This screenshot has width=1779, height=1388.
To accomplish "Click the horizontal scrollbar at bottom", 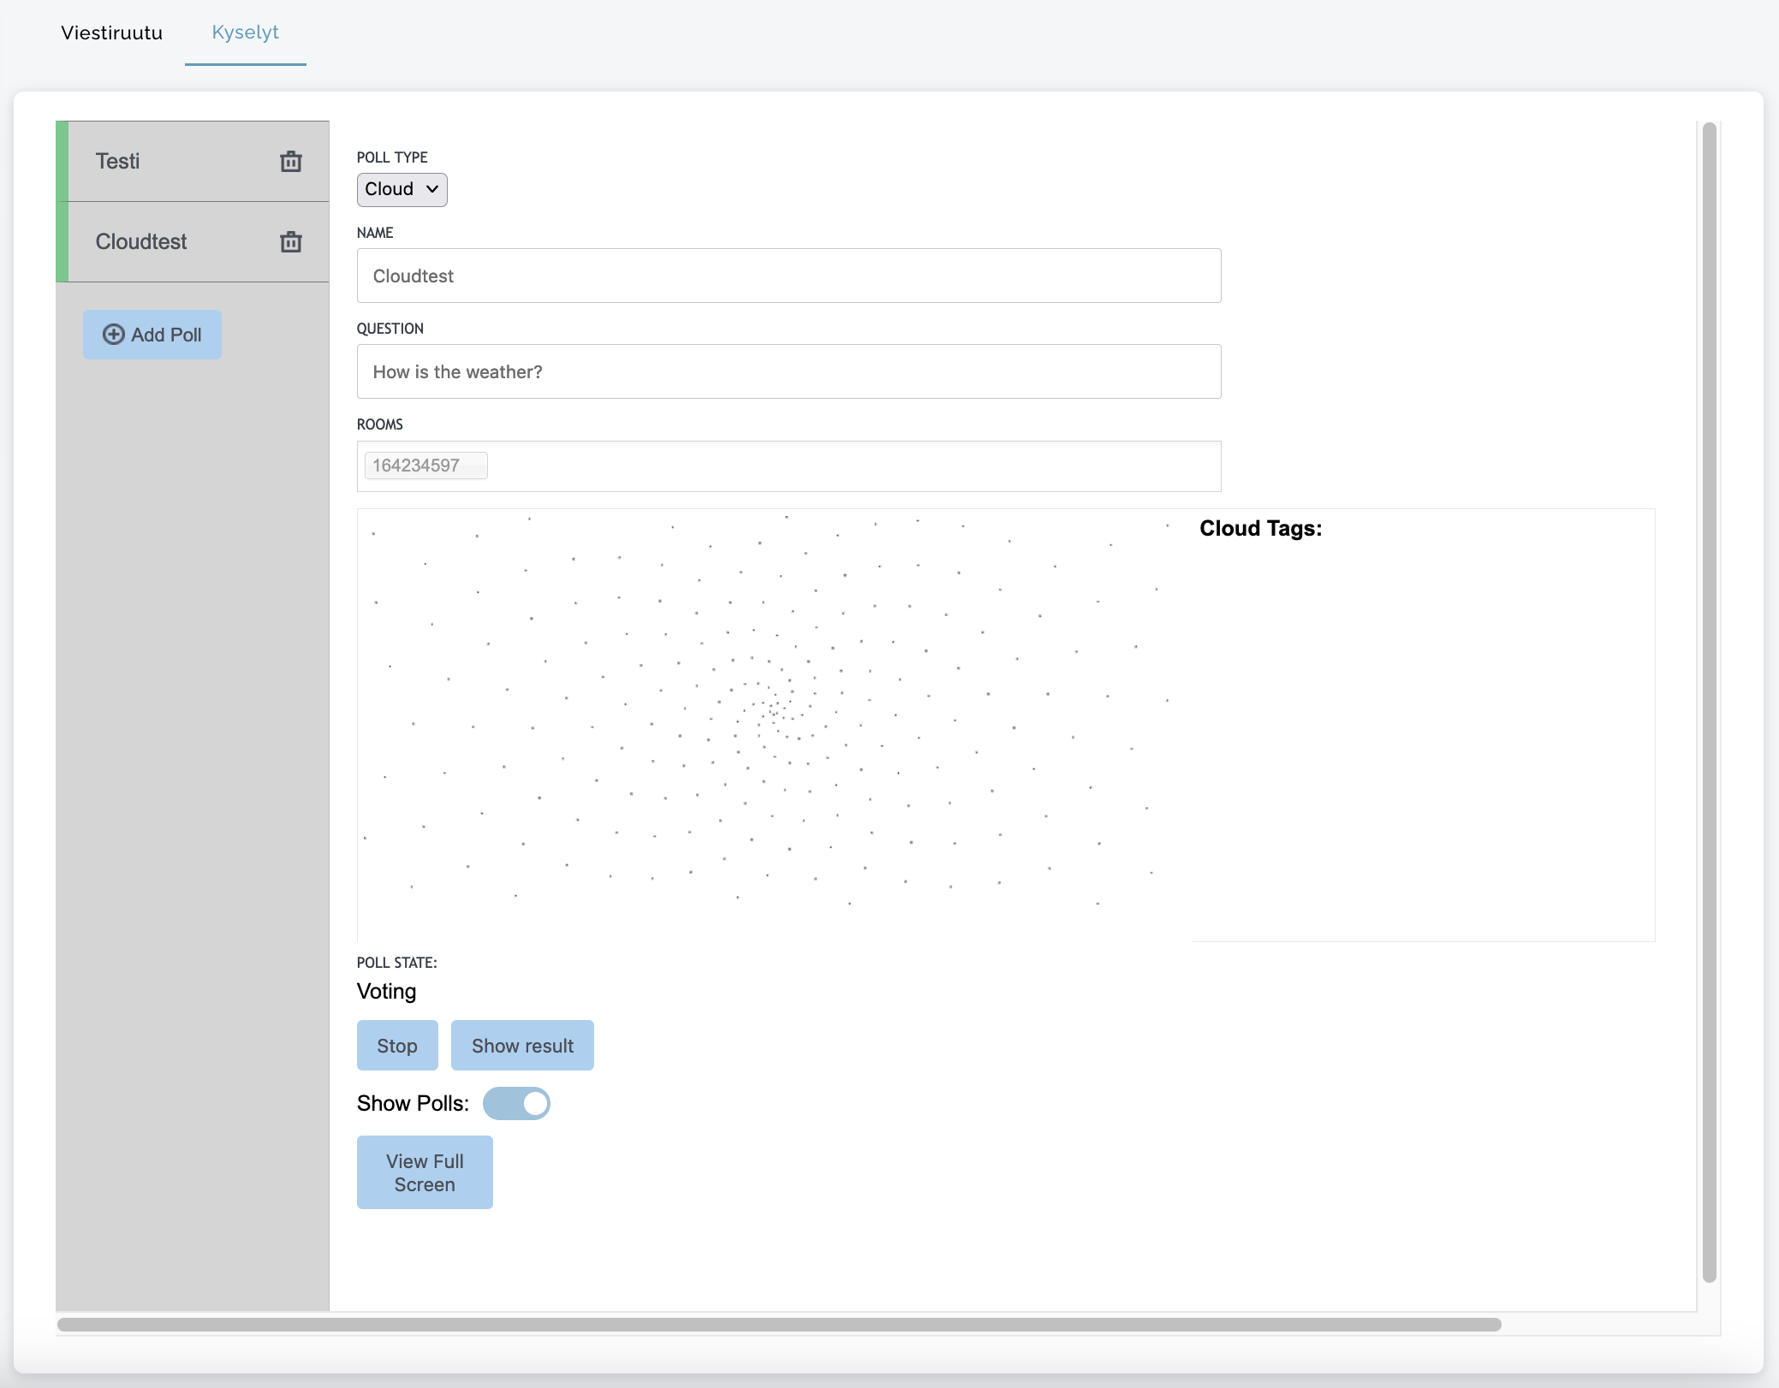I will point(779,1325).
